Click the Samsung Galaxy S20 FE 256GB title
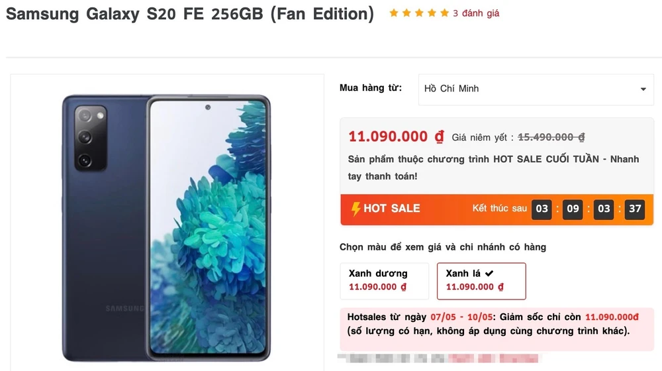Screen dimensions: 662x371 pos(189,14)
